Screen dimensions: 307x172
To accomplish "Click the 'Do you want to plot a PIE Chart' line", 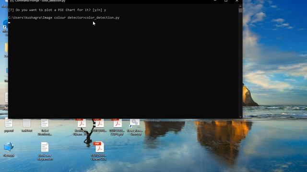I will [57, 10].
